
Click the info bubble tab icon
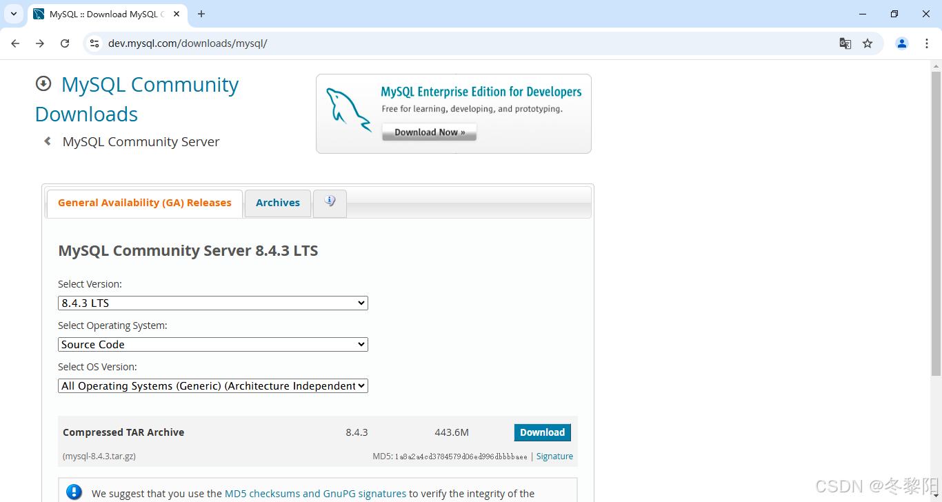click(x=330, y=201)
